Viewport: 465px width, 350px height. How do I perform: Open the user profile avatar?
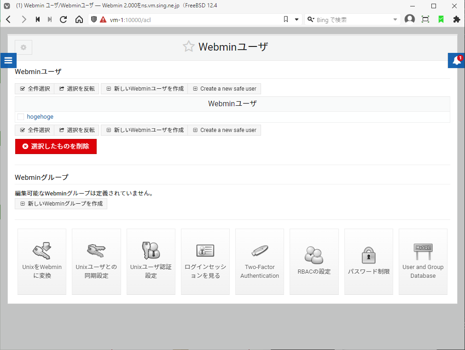click(410, 19)
